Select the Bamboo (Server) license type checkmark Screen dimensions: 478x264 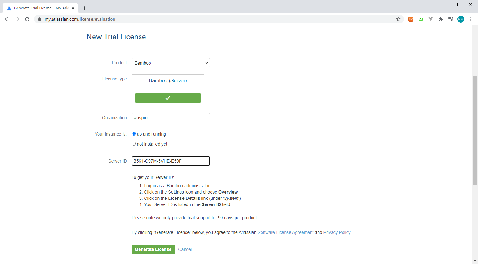tap(168, 98)
